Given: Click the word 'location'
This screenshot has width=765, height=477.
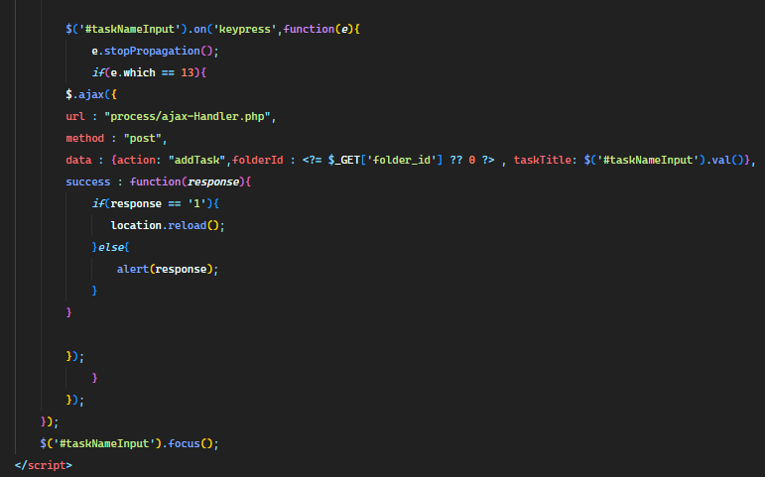Looking at the screenshot, I should [136, 225].
